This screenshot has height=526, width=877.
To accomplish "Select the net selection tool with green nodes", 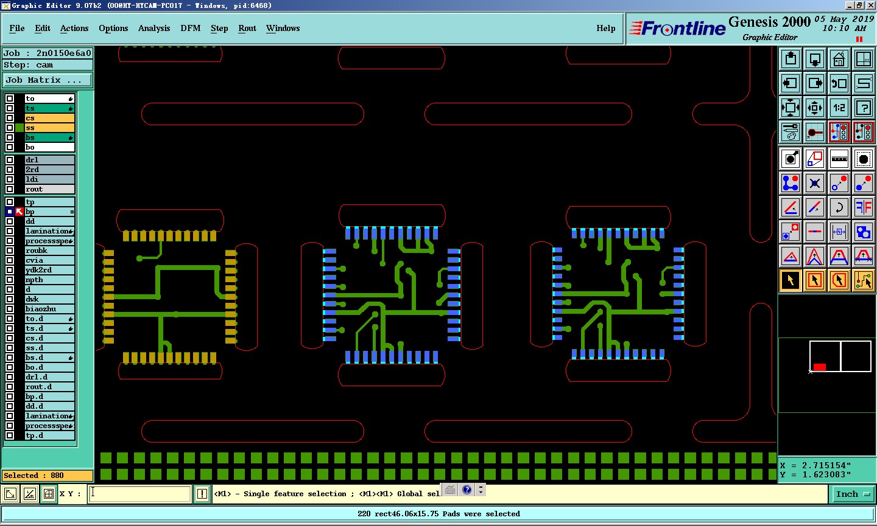I will point(864,280).
